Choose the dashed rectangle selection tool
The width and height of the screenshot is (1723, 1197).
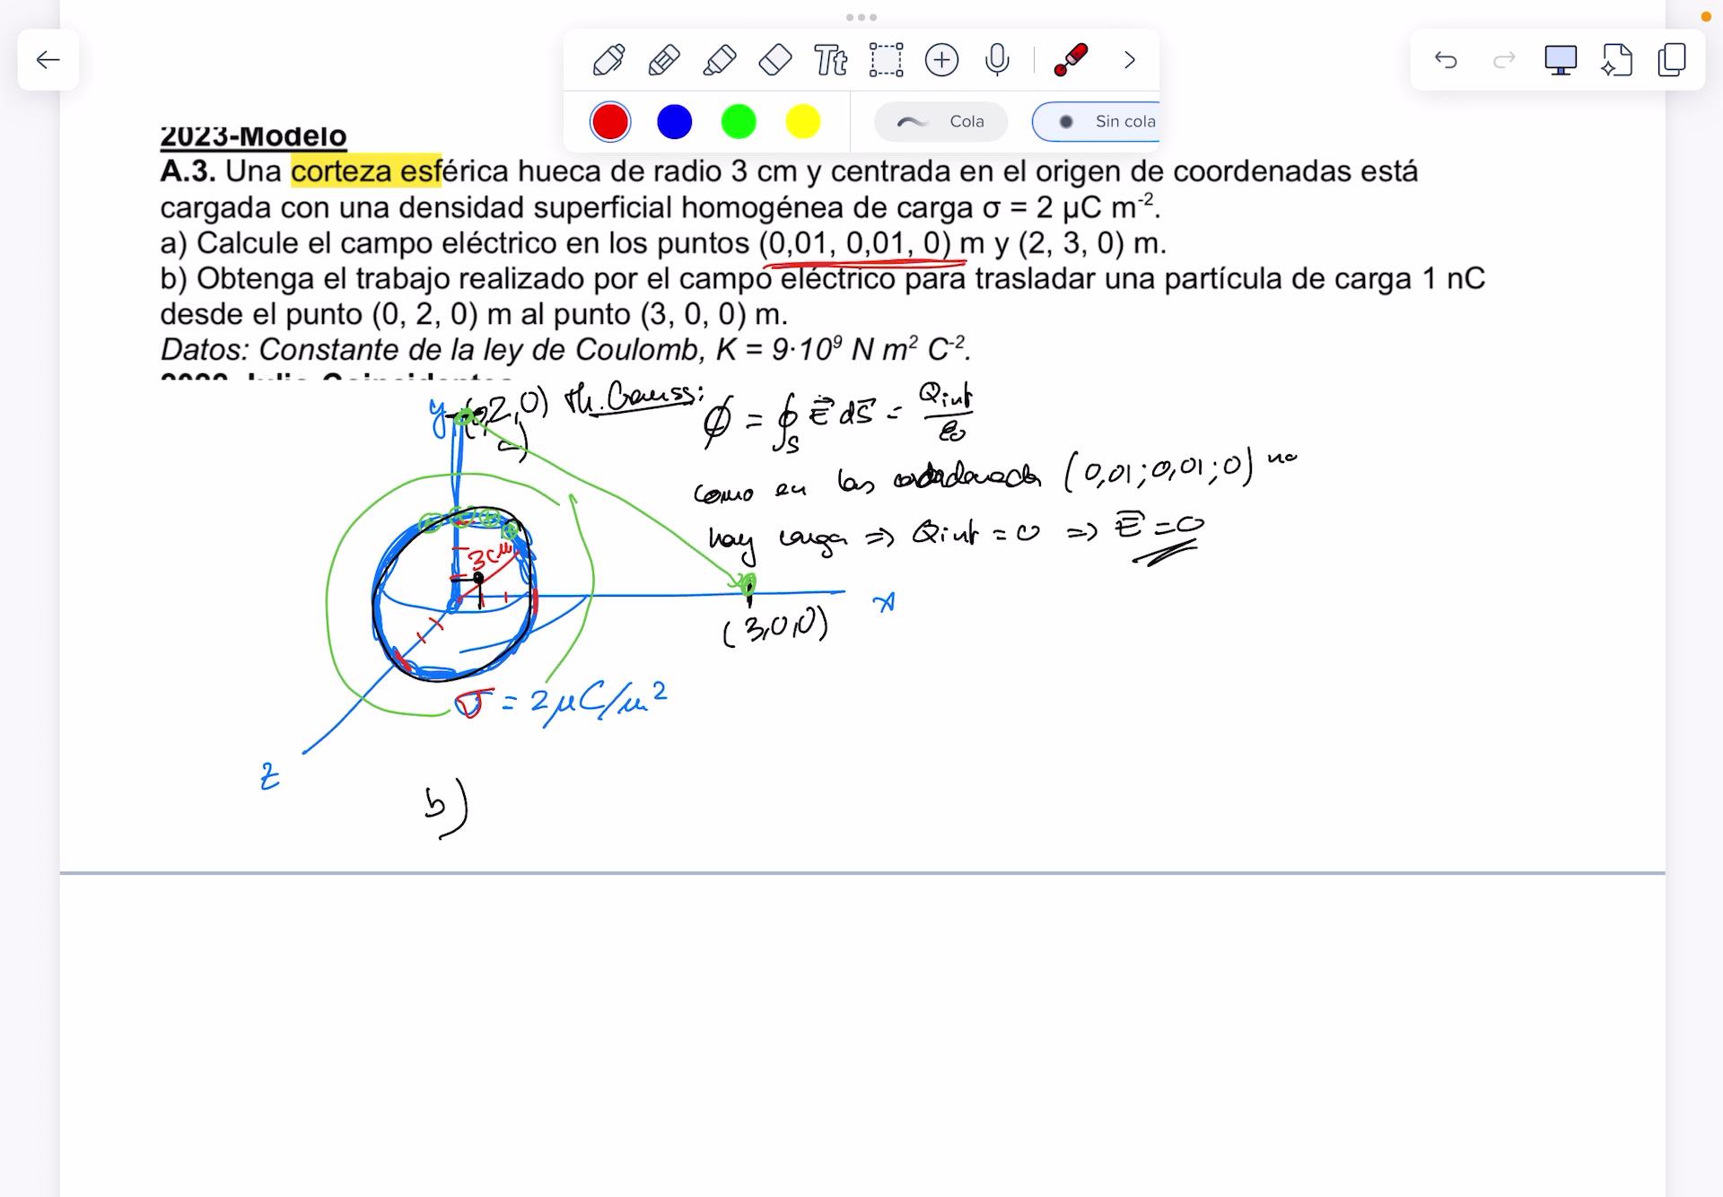[886, 60]
